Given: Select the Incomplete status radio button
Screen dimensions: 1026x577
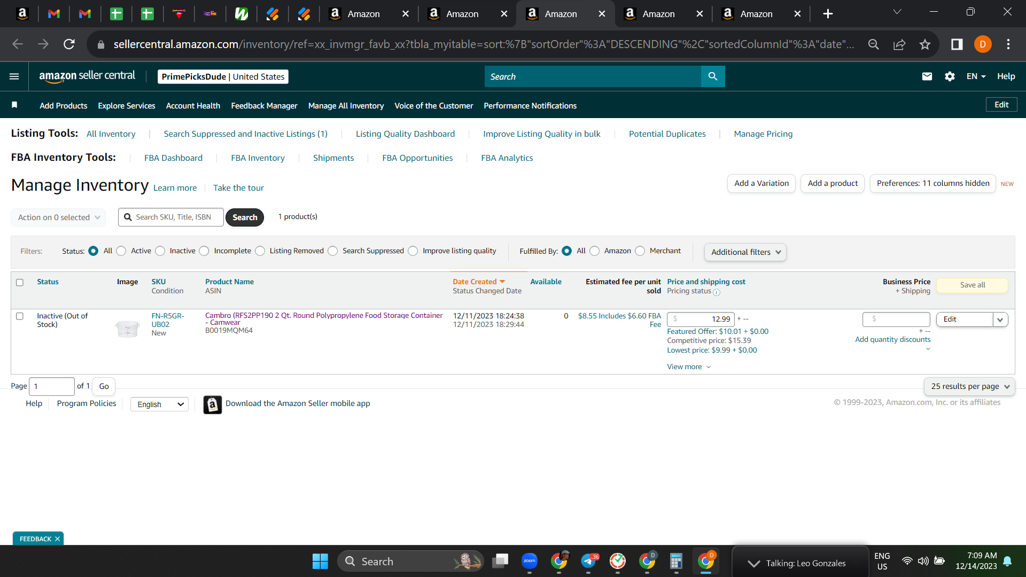Looking at the screenshot, I should point(204,251).
